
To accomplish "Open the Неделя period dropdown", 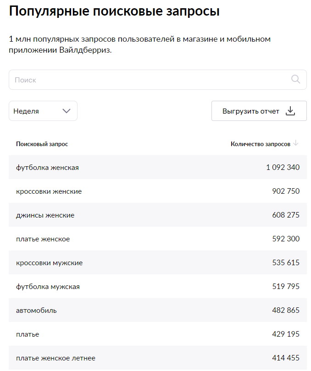I will [43, 111].
